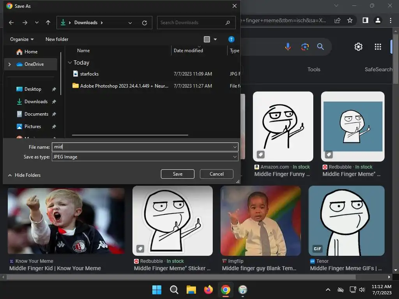Viewport: 399px width, 299px height.
Task: Open Redbubble blue background meme thumbnail
Action: [353, 127]
